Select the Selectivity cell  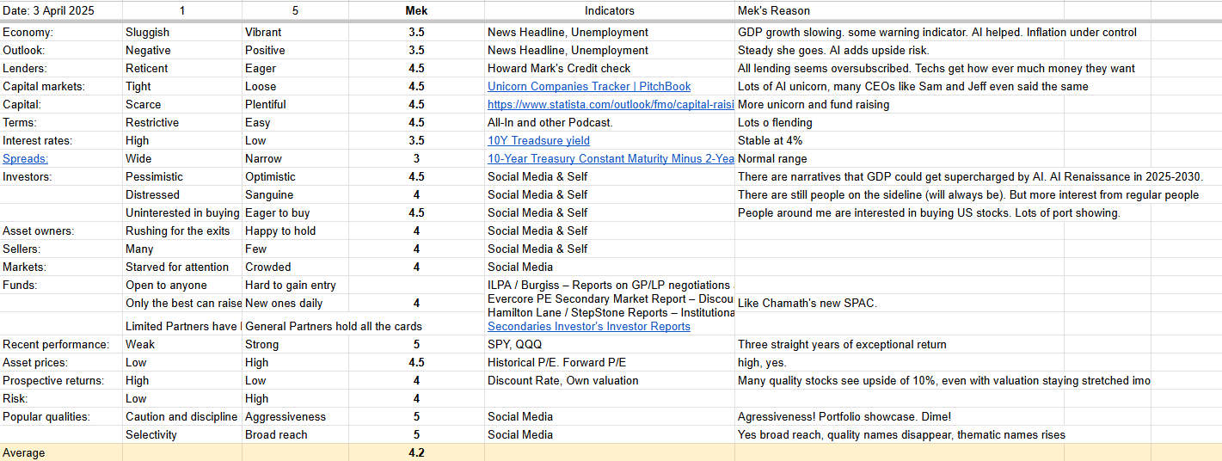tap(182, 434)
